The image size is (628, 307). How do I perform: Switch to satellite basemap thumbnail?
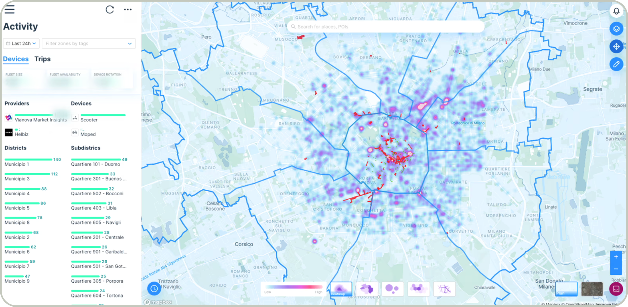(x=592, y=289)
